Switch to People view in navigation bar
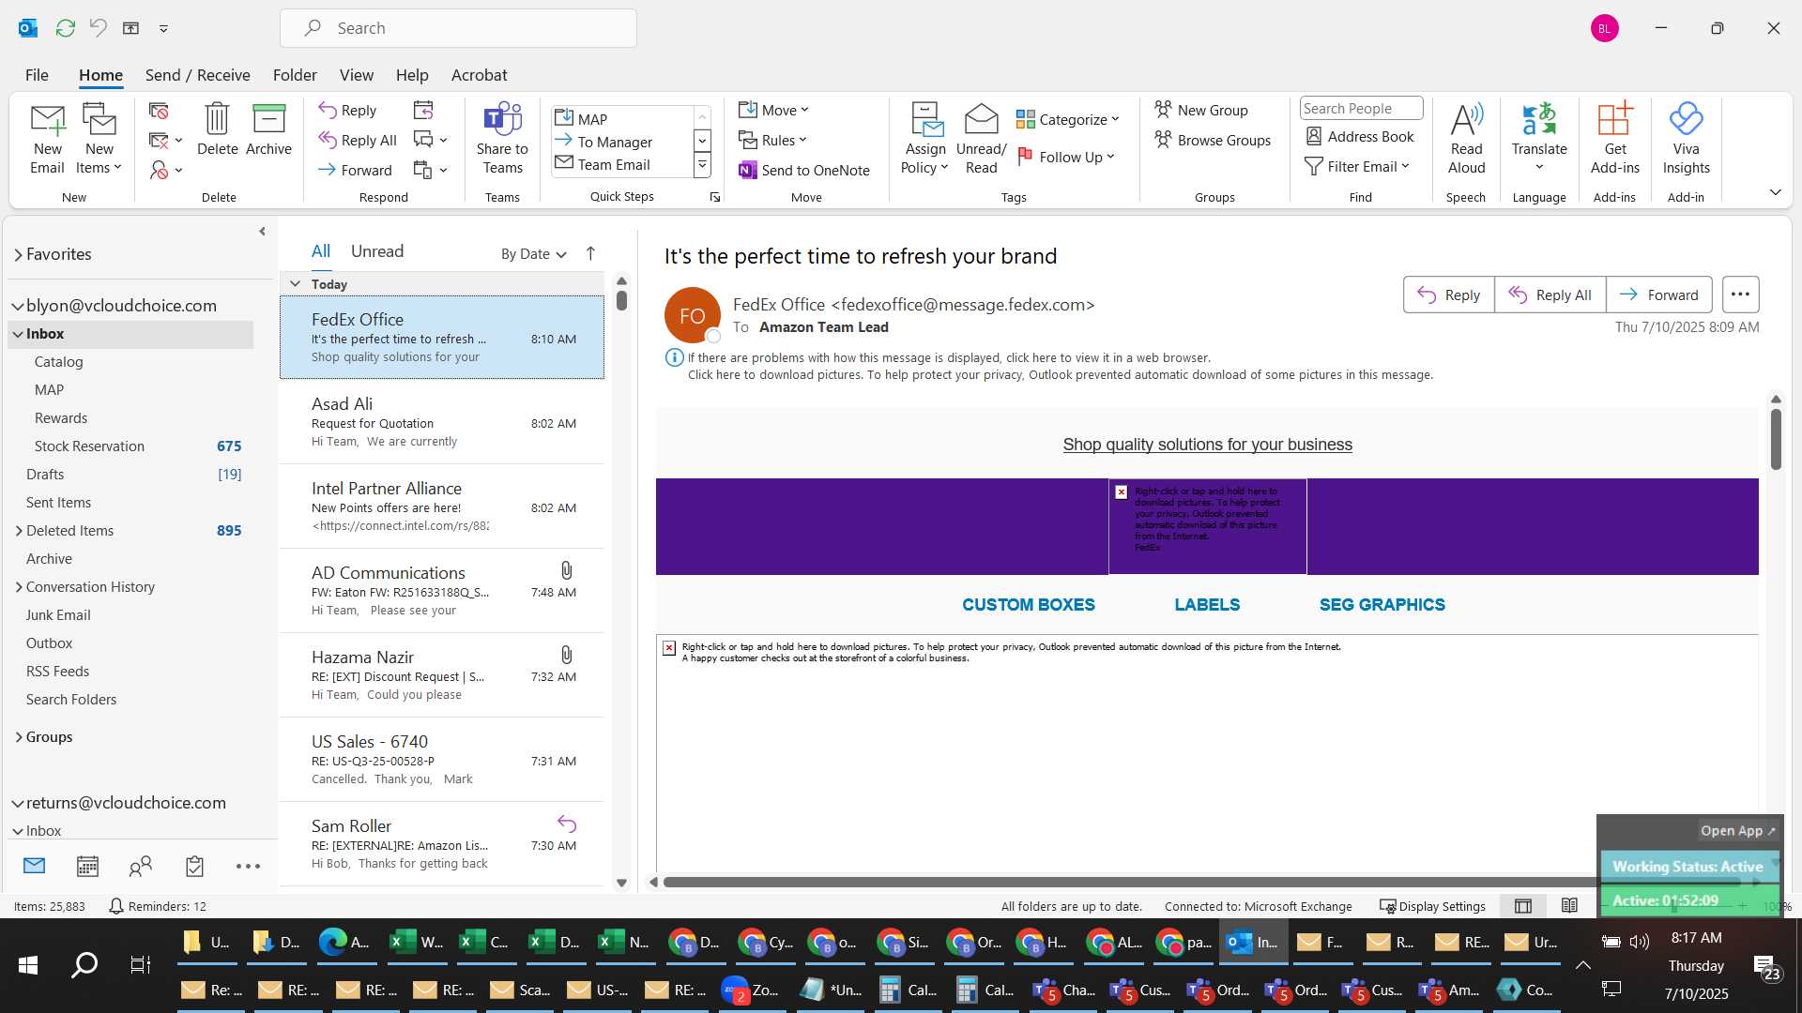This screenshot has width=1802, height=1013. click(141, 866)
